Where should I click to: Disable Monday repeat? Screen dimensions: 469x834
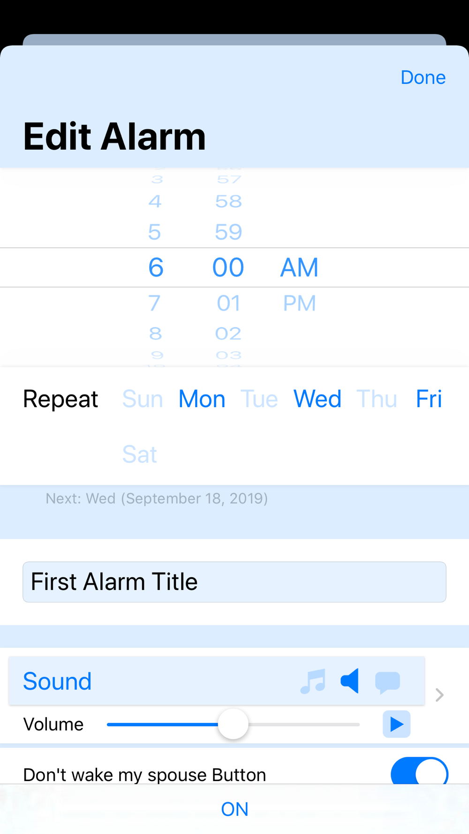click(x=202, y=399)
